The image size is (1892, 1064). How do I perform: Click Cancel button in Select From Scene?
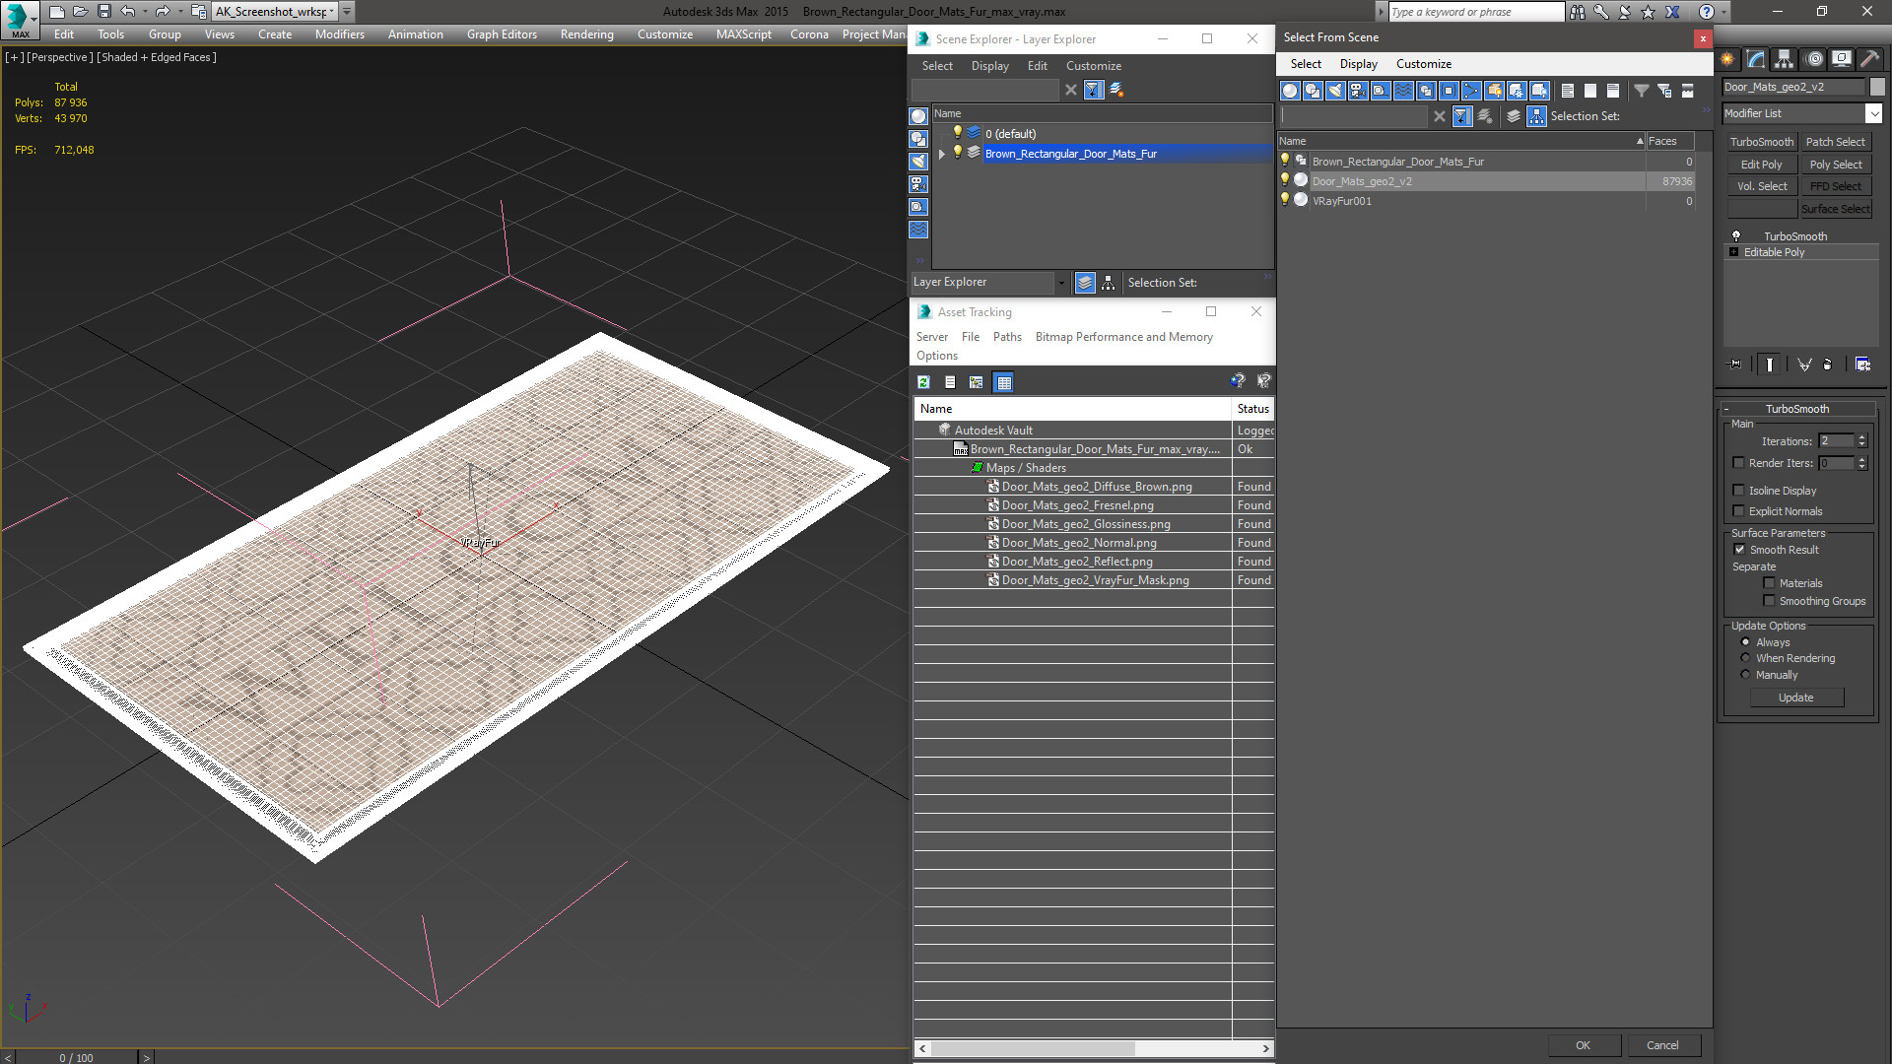tap(1662, 1045)
